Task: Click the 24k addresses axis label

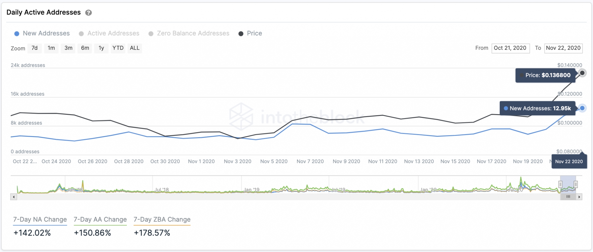Action: pyautogui.click(x=28, y=65)
